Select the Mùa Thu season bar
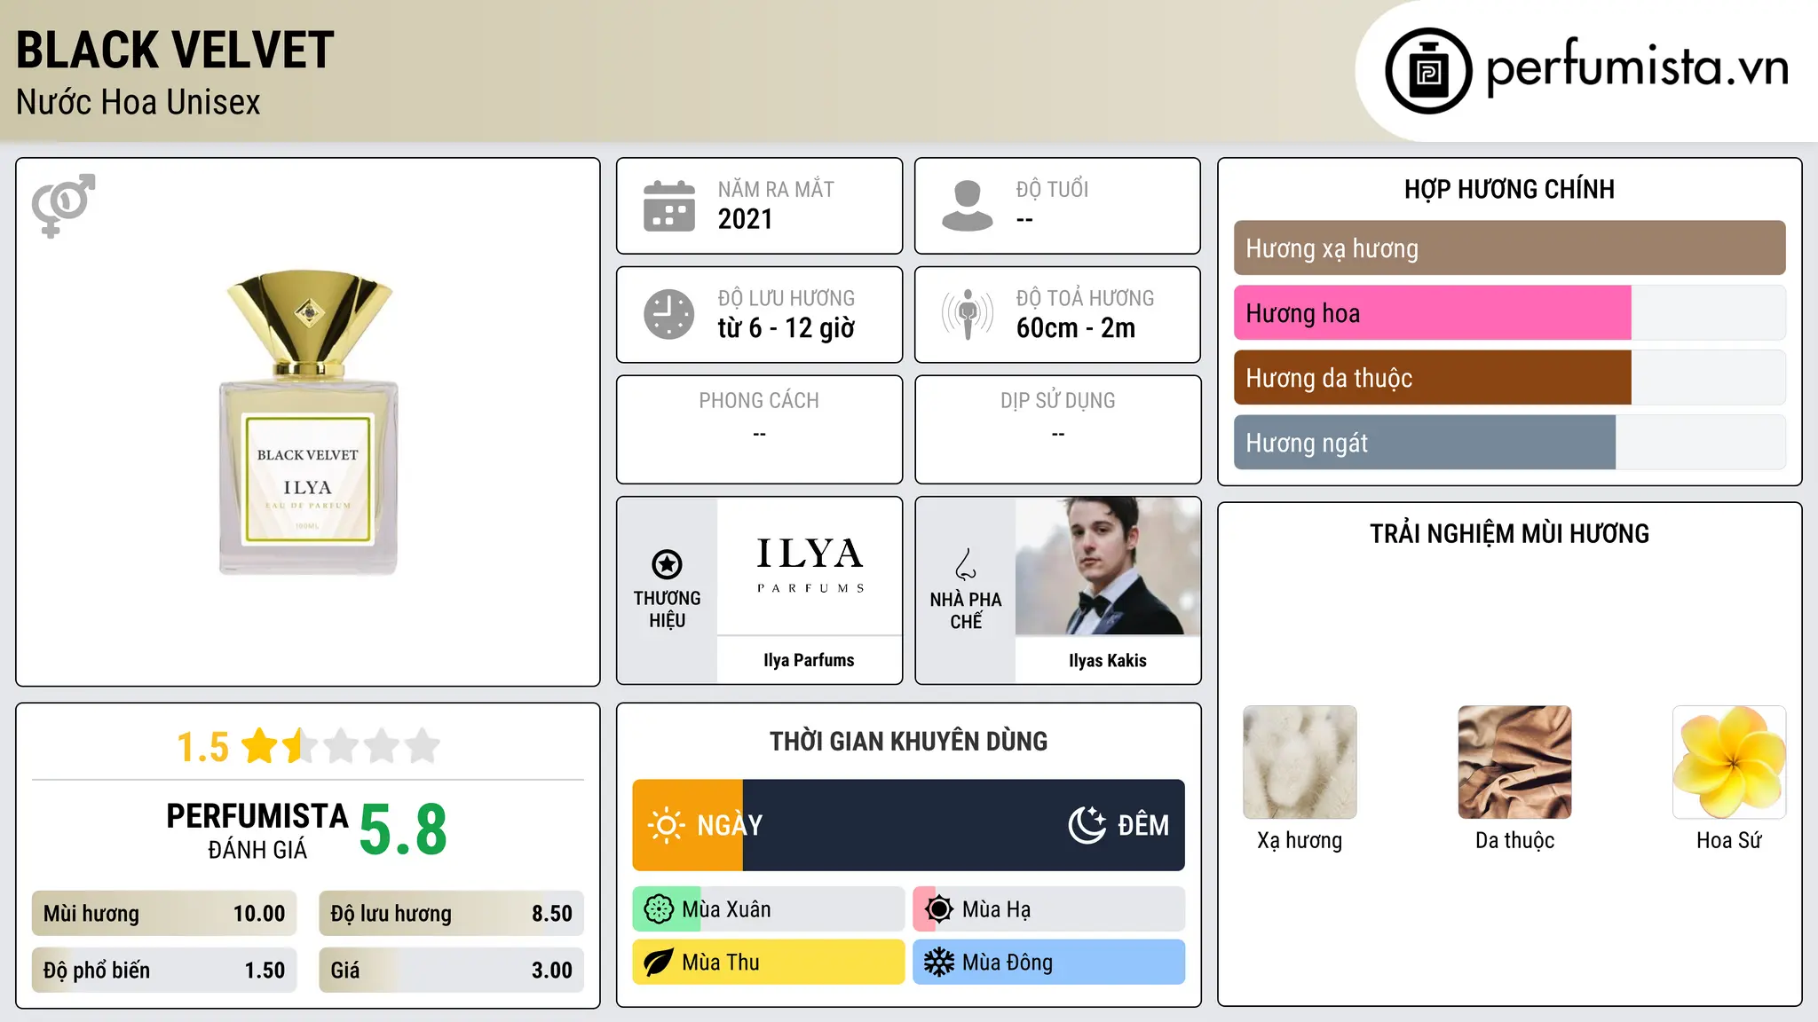 point(769,963)
